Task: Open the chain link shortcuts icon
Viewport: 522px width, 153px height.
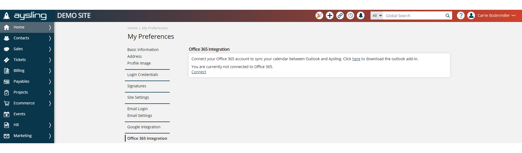Action: (x=340, y=15)
